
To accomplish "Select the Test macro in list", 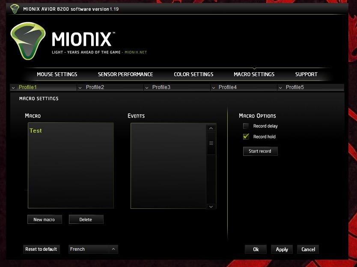I will [36, 131].
